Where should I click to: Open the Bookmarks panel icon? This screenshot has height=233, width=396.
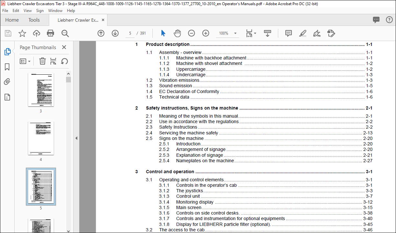[x=7, y=67]
